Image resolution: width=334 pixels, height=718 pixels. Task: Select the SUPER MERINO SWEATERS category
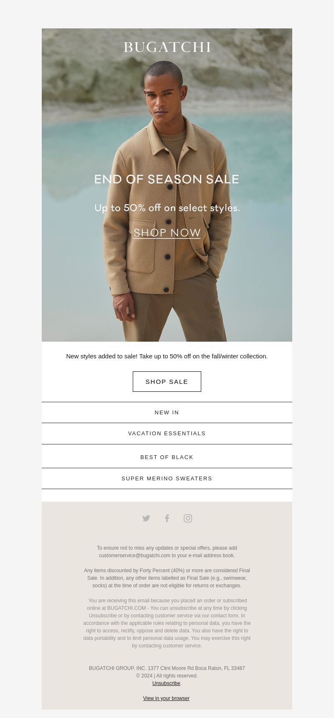167,479
